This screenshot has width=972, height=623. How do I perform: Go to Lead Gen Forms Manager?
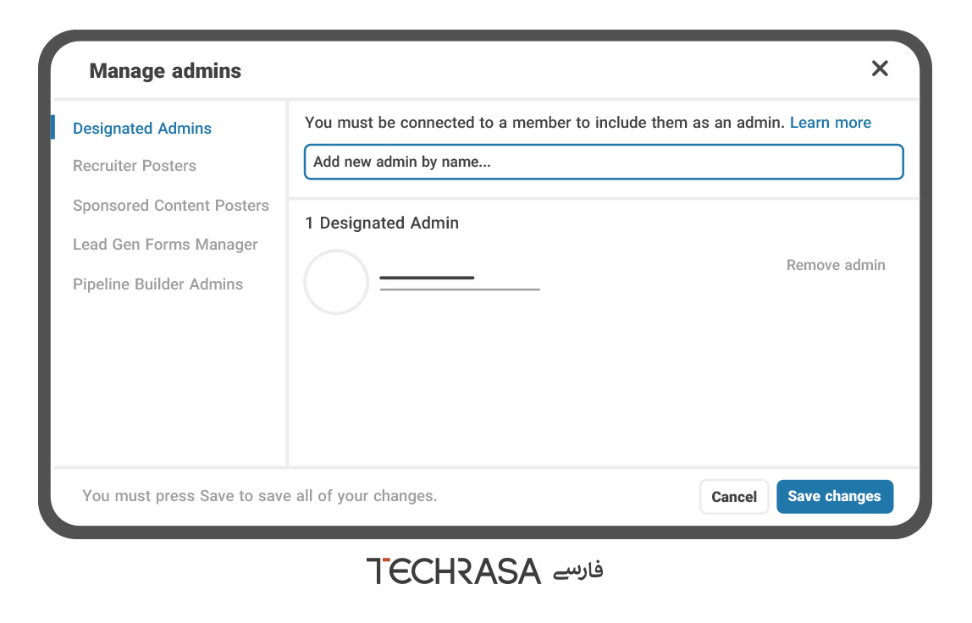click(x=165, y=245)
